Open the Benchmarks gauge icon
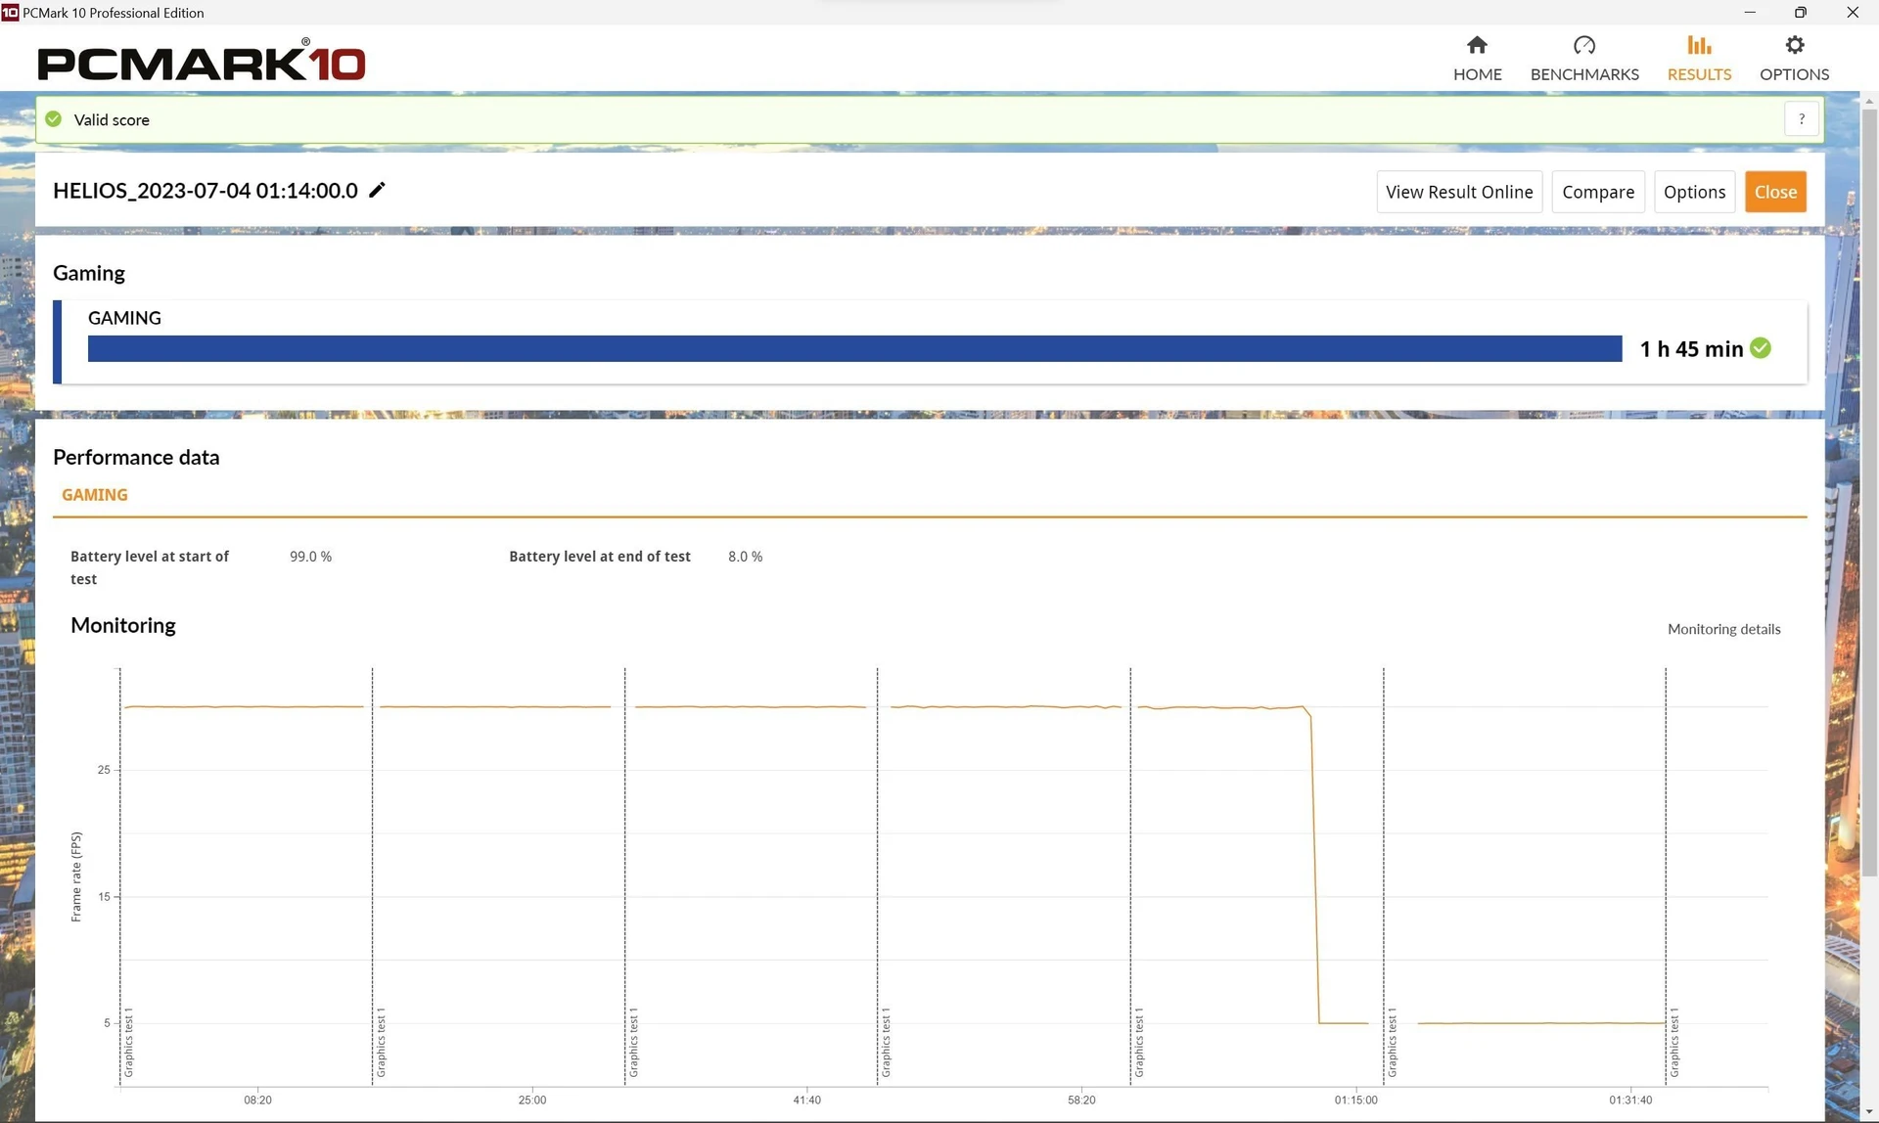 click(x=1584, y=45)
